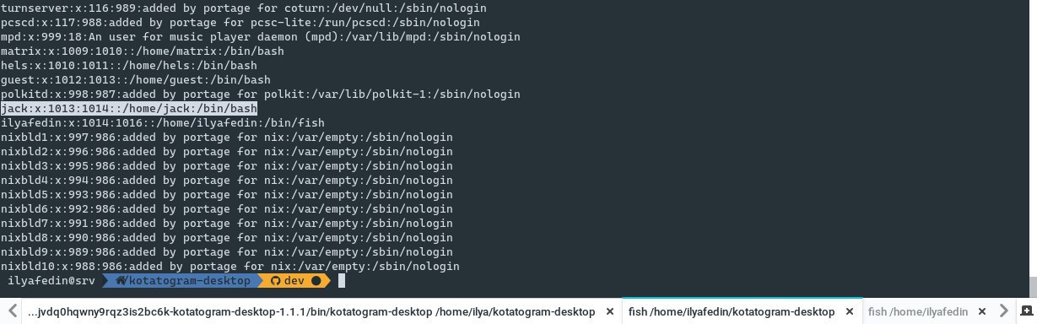Click the turnserver:x:116:989 line

pos(243,8)
